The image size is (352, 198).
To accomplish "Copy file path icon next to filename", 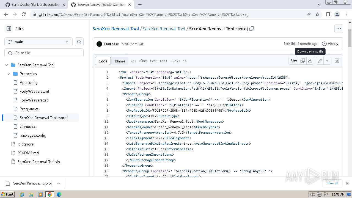I will point(252,29).
